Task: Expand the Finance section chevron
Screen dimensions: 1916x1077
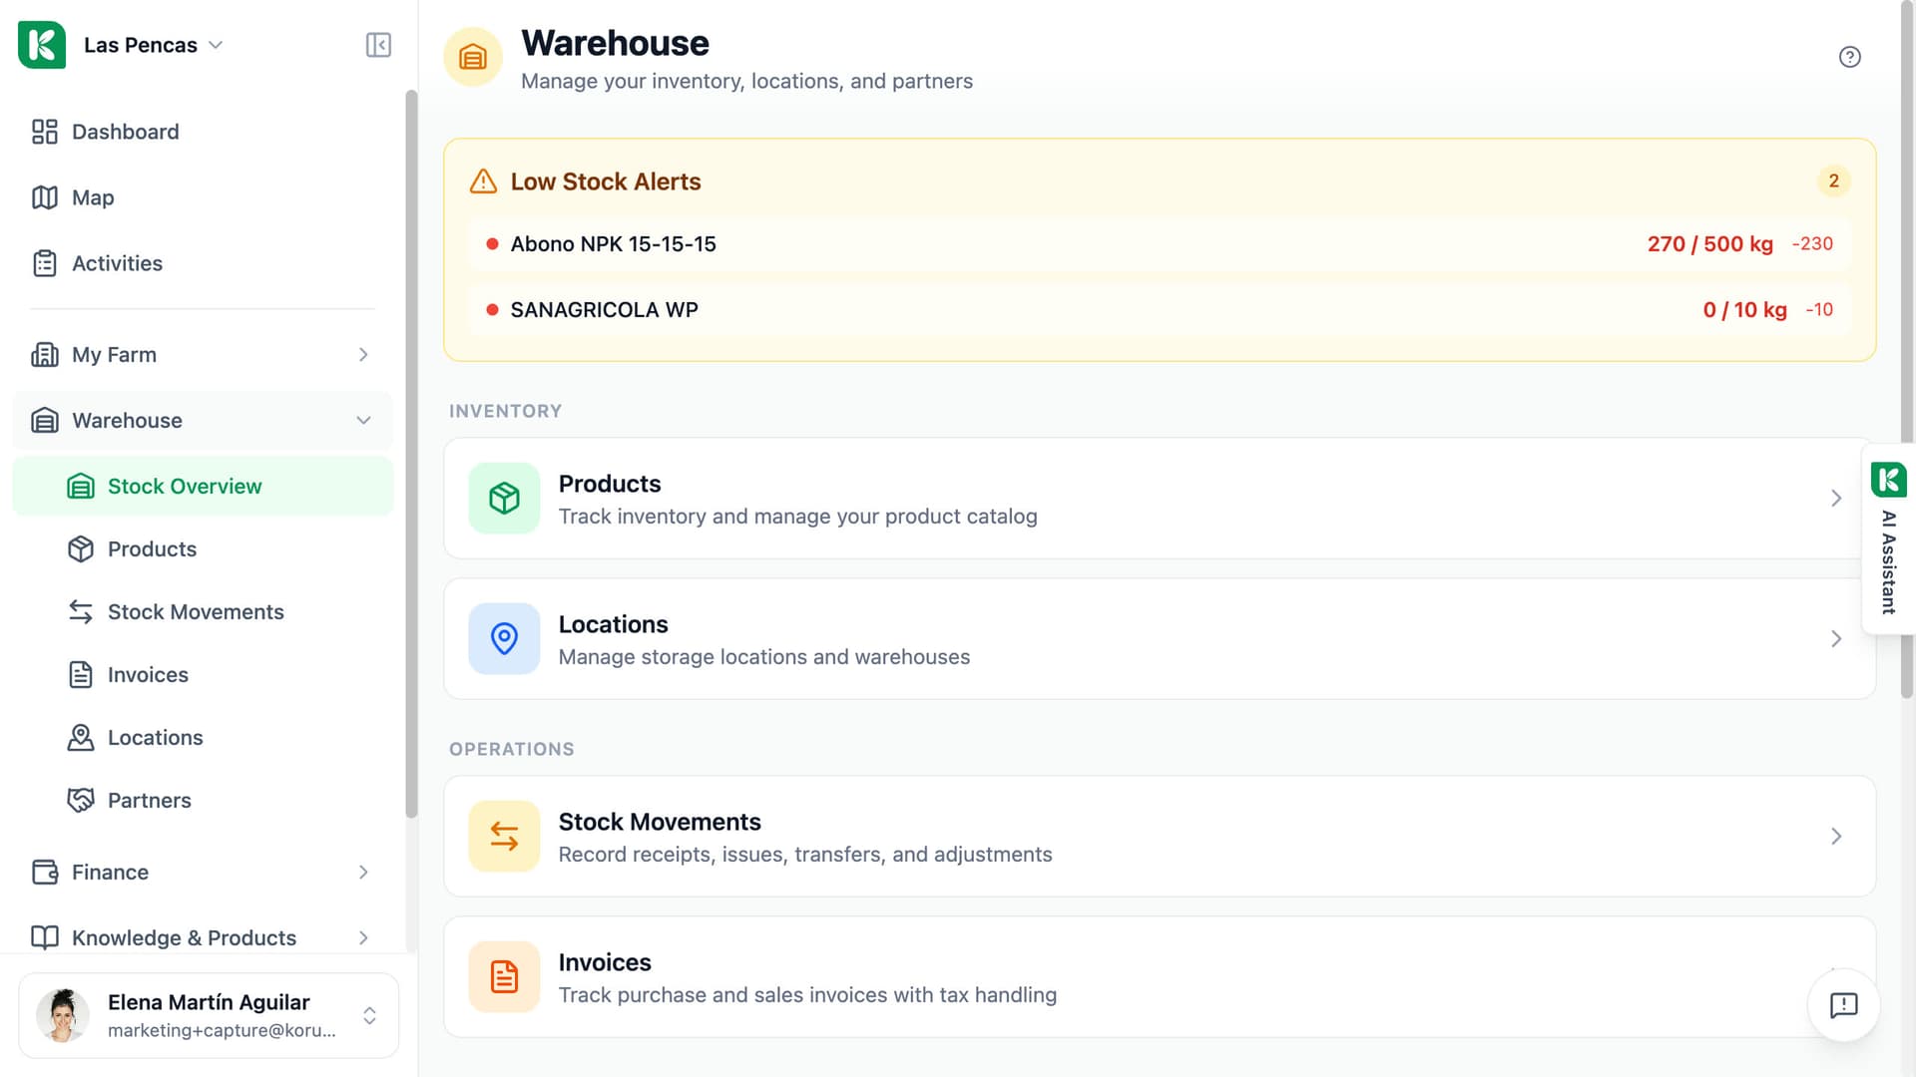Action: (363, 873)
